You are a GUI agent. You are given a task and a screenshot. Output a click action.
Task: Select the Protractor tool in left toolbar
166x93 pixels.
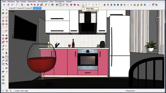[3, 50]
